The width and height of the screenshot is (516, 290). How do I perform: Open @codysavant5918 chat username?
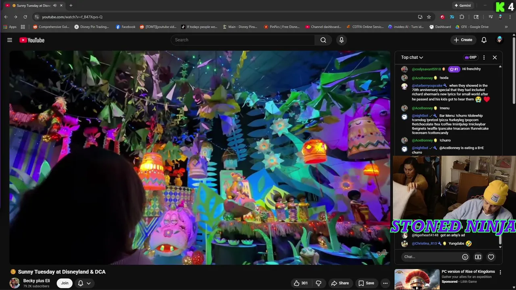click(426, 69)
